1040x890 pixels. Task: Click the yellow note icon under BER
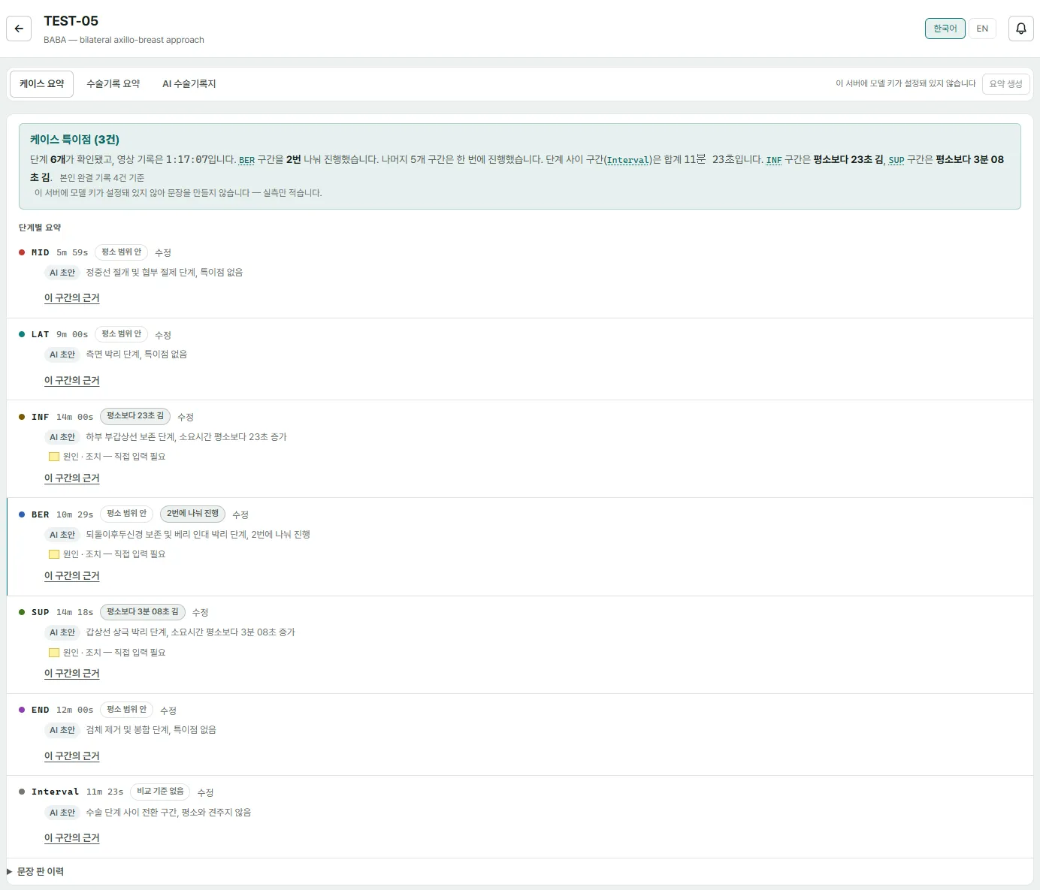(54, 554)
